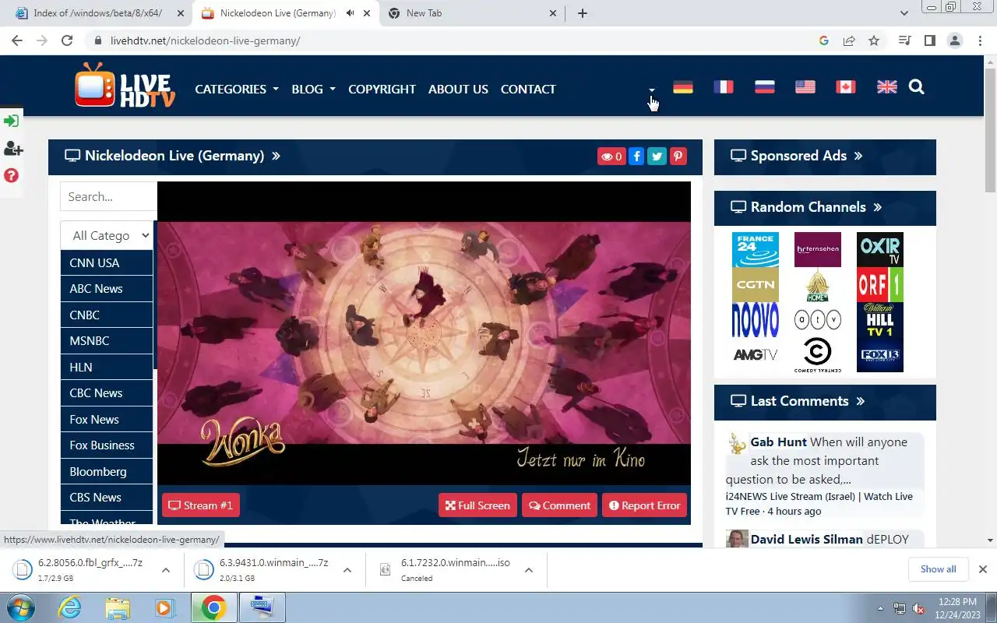
Task: Open the Chrome profile avatar icon
Action: pyautogui.click(x=955, y=40)
